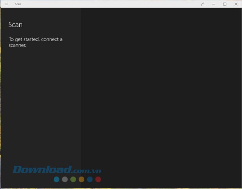242x189 pixels.
Task: Click the empty scan preview pane on the right
Action: (x=161, y=94)
